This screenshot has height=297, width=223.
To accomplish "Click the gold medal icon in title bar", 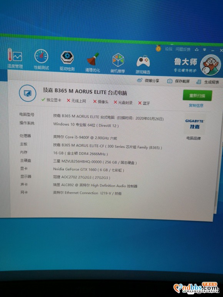I will (158, 48).
